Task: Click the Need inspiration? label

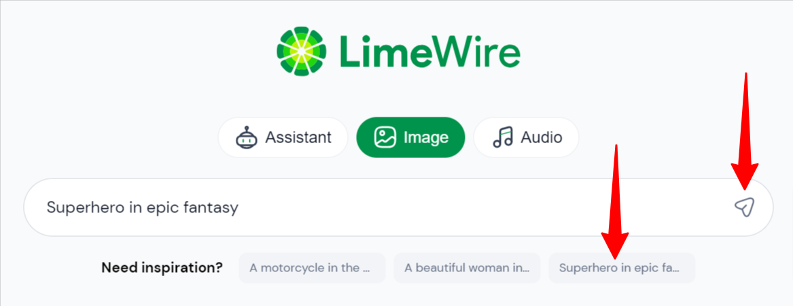Action: [162, 268]
